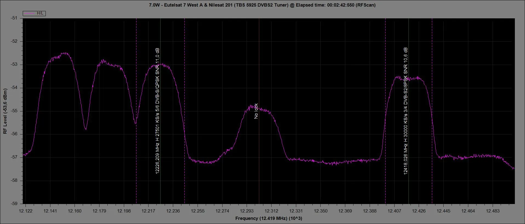Click the 12.160 frequency tick label
Screen dimensions: 525x224
[75, 211]
